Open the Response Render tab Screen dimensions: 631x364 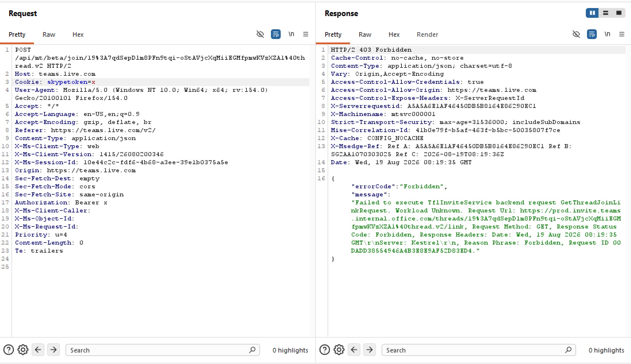[x=427, y=34]
